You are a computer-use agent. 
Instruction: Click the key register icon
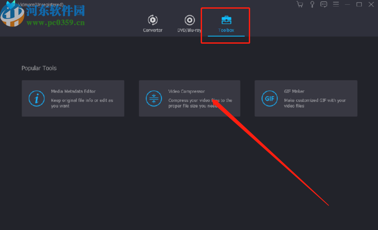point(312,4)
